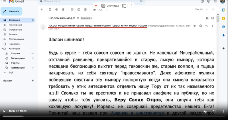Open Google Keep side panel
This screenshot has width=228, height=120.
click(x=223, y=18)
